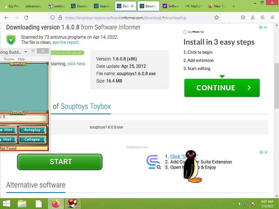Click the Firefox taskbar icon
The image size is (279, 209).
56,204
